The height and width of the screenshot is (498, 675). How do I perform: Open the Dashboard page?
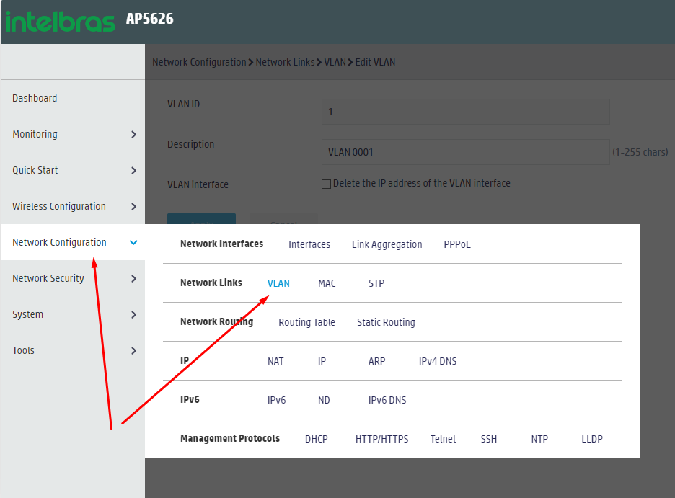coord(35,98)
